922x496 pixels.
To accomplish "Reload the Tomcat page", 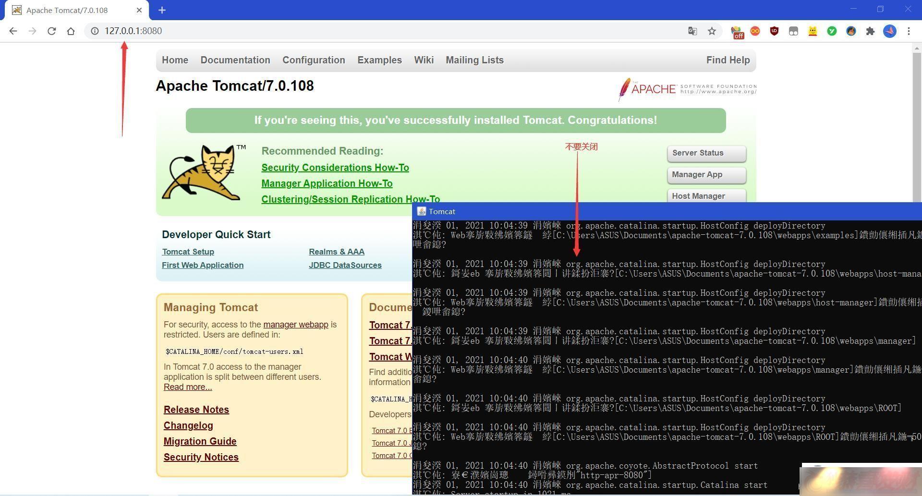I will coord(51,31).
